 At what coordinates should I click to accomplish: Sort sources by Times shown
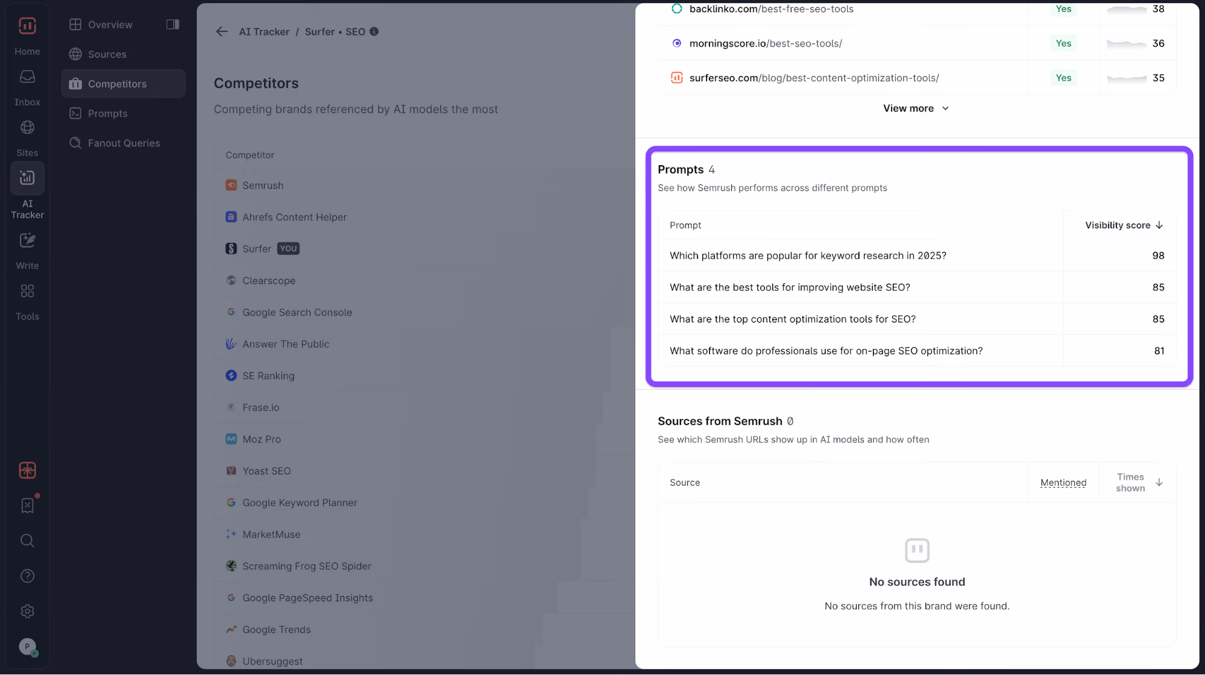coord(1138,483)
